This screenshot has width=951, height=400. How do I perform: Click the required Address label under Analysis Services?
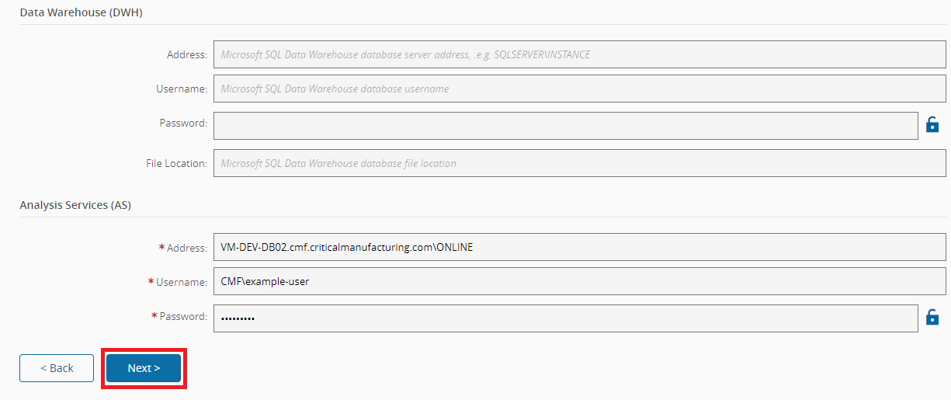point(187,247)
